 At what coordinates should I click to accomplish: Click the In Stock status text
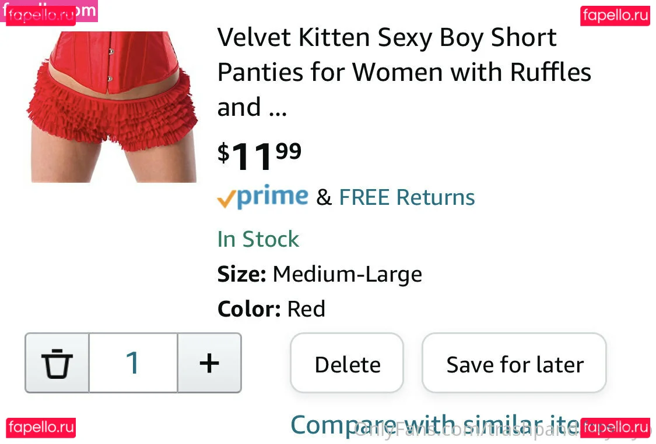258,239
